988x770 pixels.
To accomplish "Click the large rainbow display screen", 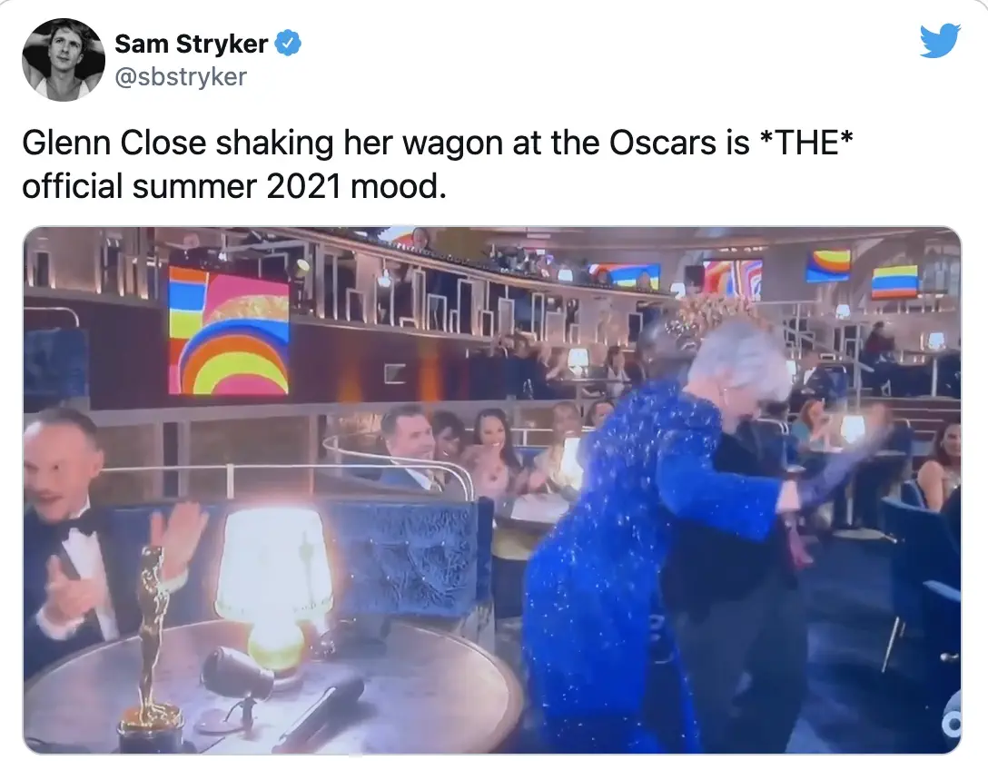I will (x=229, y=331).
